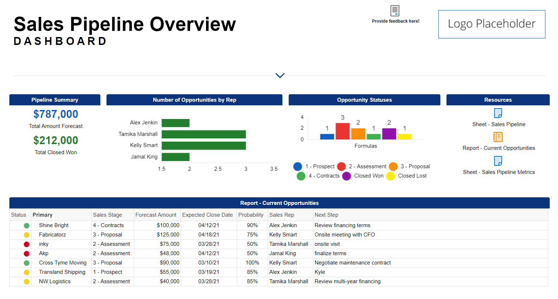This screenshot has width=558, height=299.
Task: Click the Sales Pipeline Metrics sheet icon
Action: tap(498, 161)
